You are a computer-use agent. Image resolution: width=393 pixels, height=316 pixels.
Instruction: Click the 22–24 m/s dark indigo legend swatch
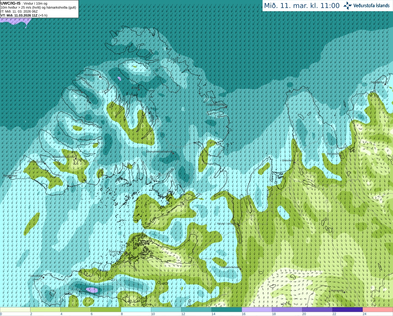[348, 310]
